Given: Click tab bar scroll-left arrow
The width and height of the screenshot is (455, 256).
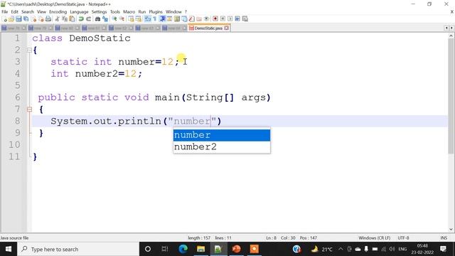Looking at the screenshot, I should [446, 28].
